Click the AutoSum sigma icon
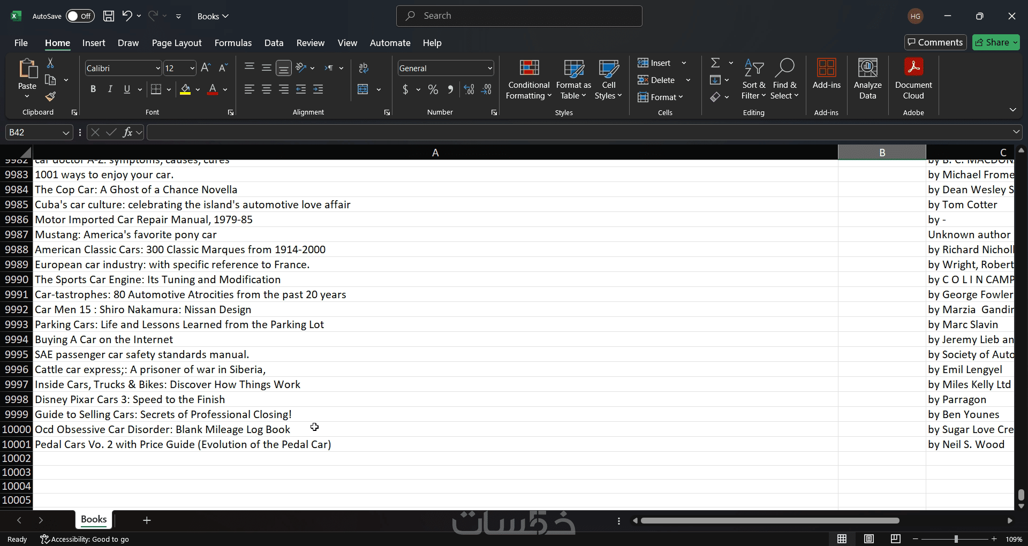Screen dimensions: 1028x546 click(715, 63)
